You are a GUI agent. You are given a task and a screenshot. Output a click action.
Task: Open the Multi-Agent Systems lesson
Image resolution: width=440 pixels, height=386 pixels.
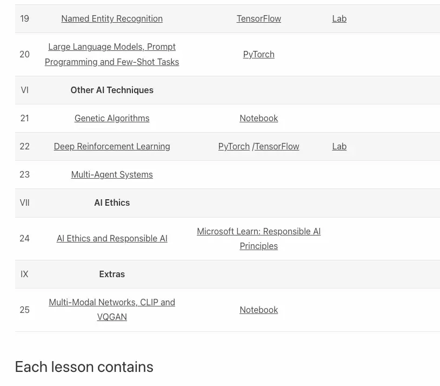click(x=112, y=174)
